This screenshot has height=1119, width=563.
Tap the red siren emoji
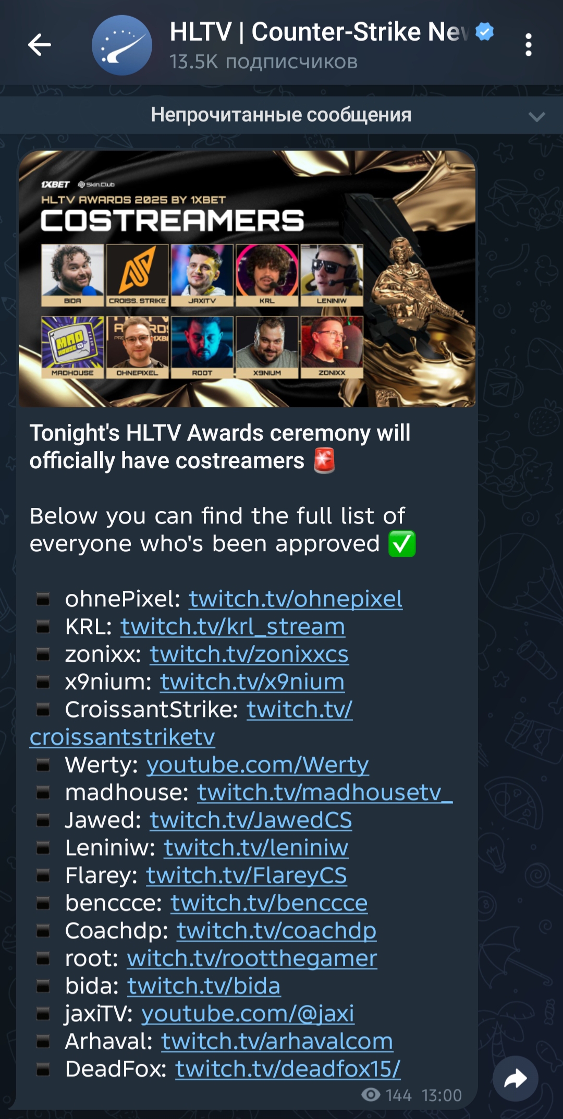[x=324, y=461]
